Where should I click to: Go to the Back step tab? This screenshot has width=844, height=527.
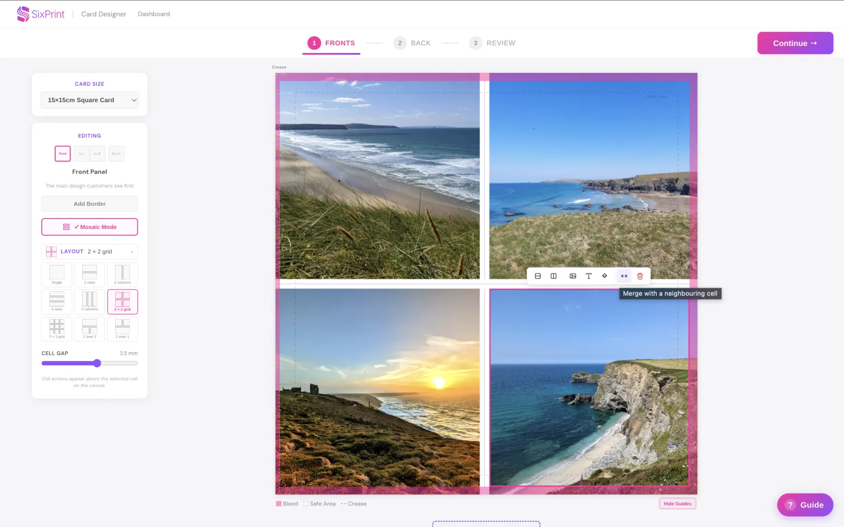click(x=412, y=43)
